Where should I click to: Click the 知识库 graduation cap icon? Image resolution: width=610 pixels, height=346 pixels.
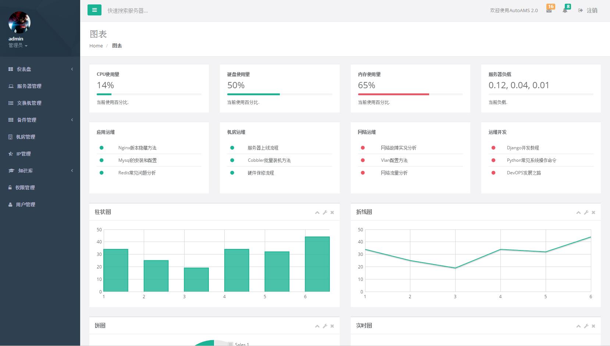11,171
